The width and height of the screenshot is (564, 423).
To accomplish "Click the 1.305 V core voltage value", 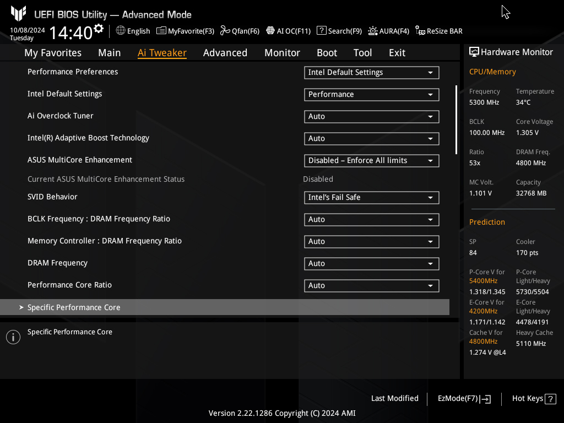I will [x=527, y=133].
